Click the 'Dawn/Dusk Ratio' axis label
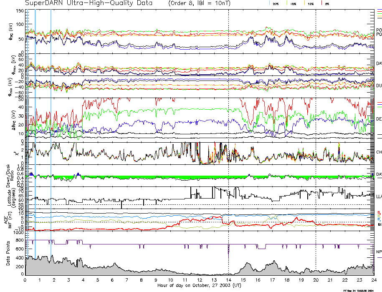 10,176
